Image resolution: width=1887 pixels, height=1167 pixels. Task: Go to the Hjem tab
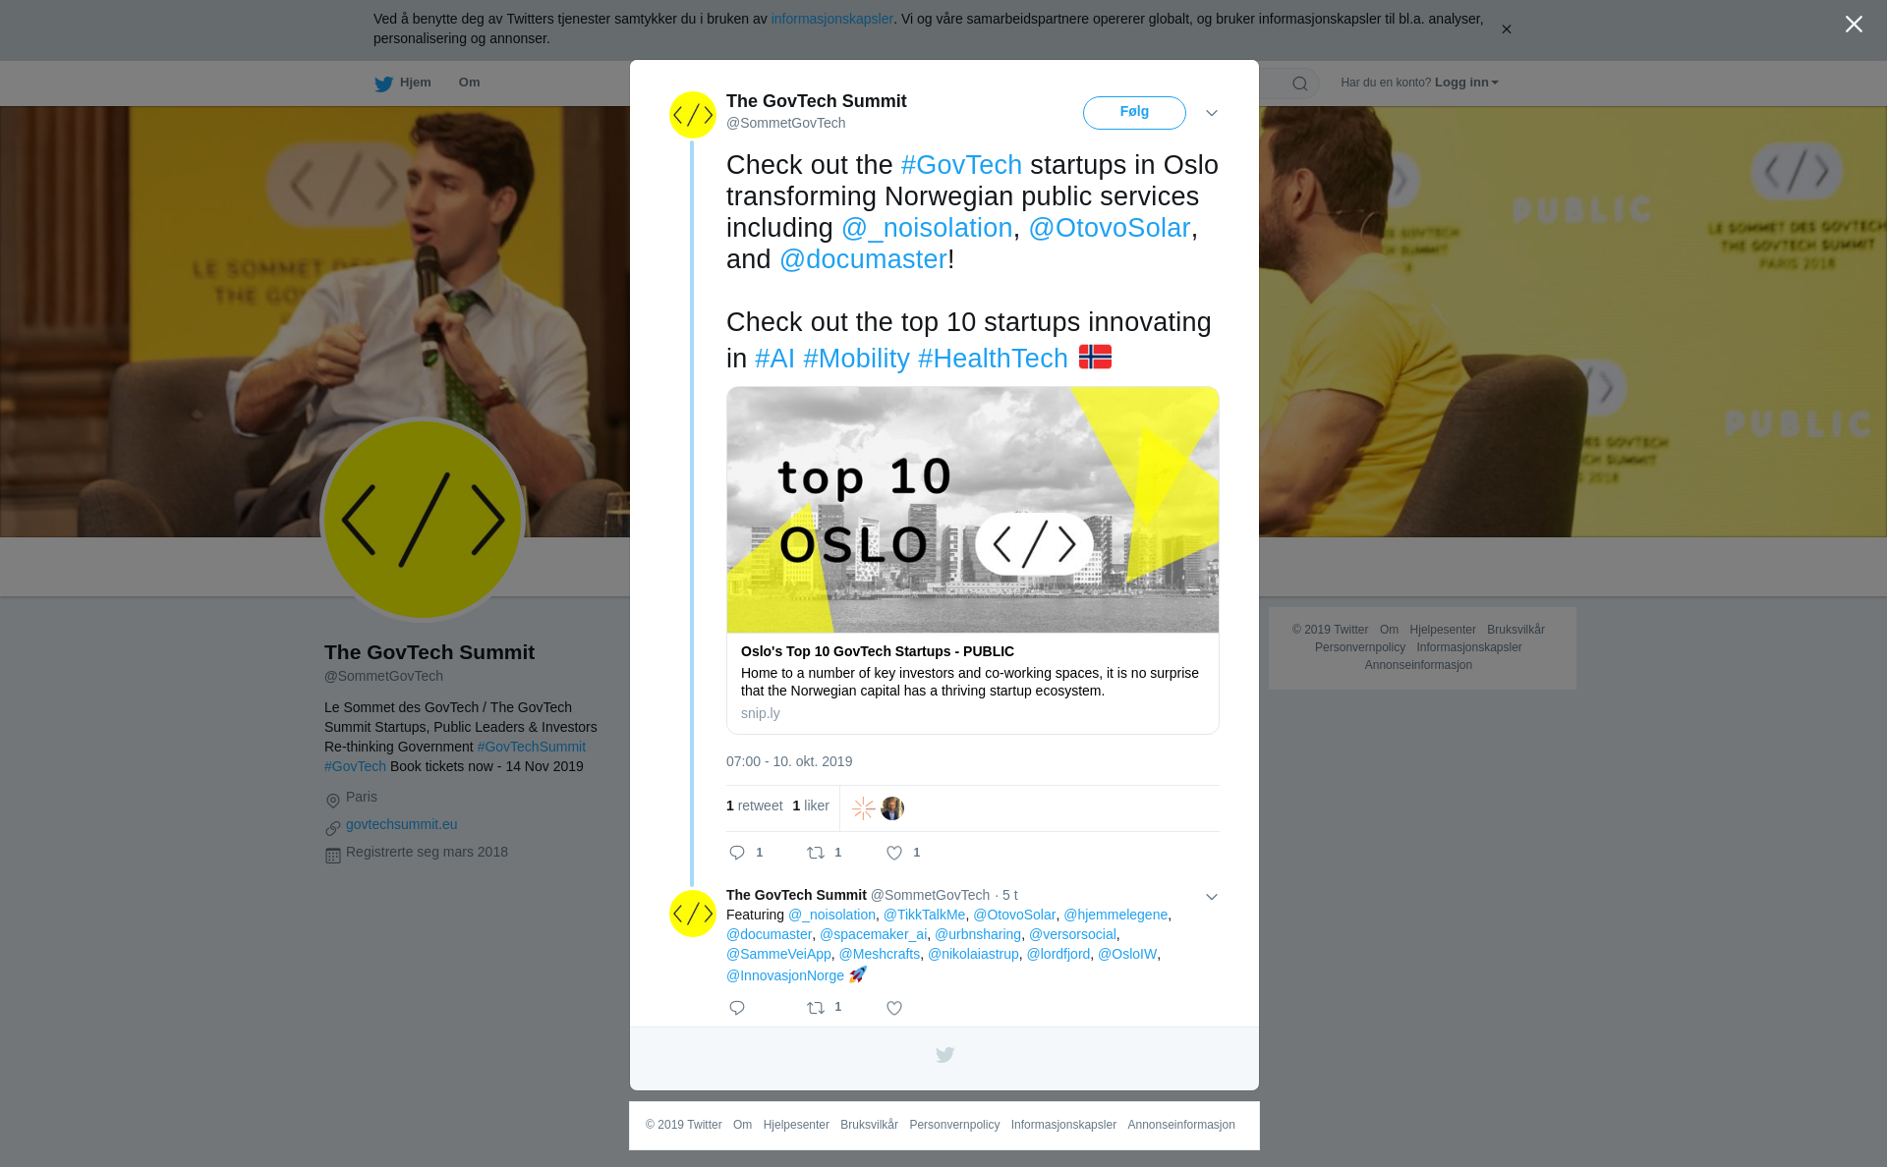point(403,83)
